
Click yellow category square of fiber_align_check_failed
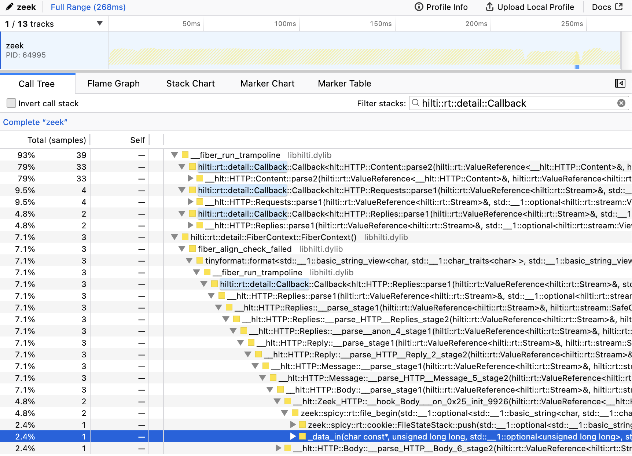(192, 249)
